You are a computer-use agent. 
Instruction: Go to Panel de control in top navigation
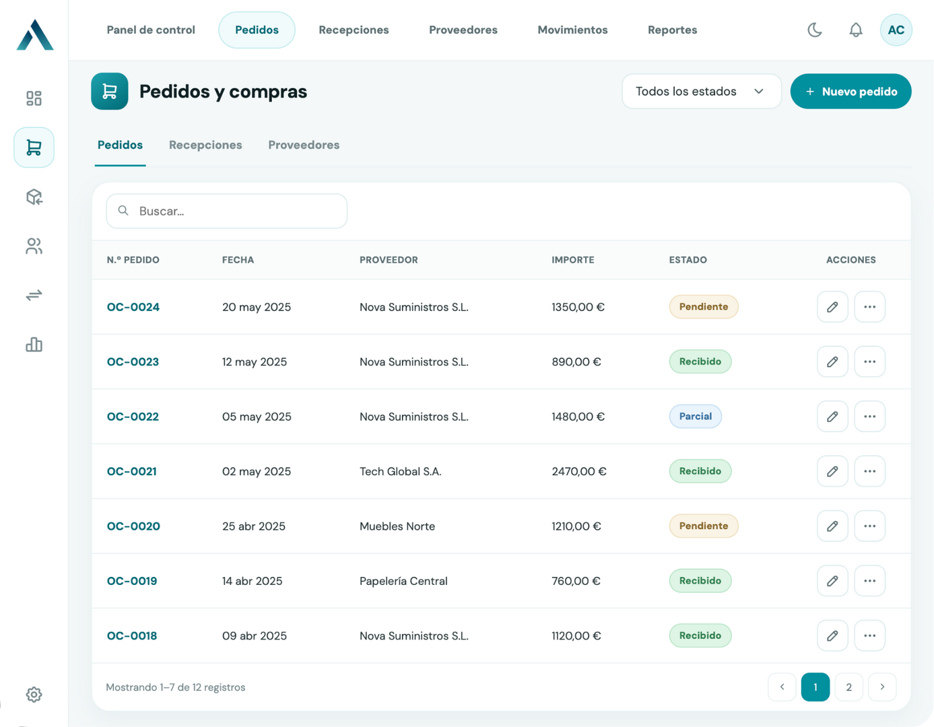click(x=151, y=30)
